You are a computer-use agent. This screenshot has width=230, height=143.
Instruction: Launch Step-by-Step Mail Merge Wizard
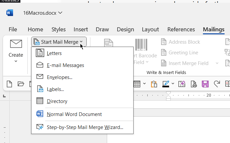[82, 127]
